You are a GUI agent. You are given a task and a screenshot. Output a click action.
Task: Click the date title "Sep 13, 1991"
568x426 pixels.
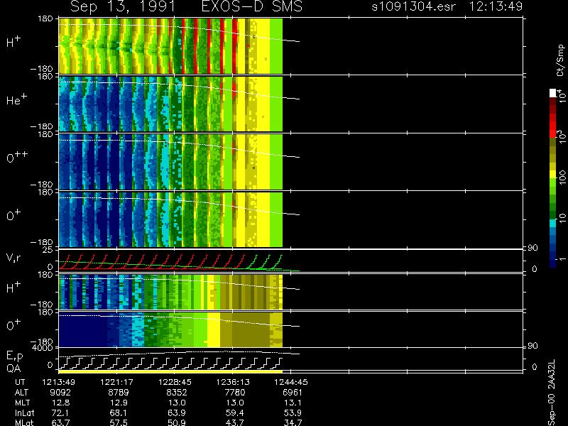click(x=123, y=7)
